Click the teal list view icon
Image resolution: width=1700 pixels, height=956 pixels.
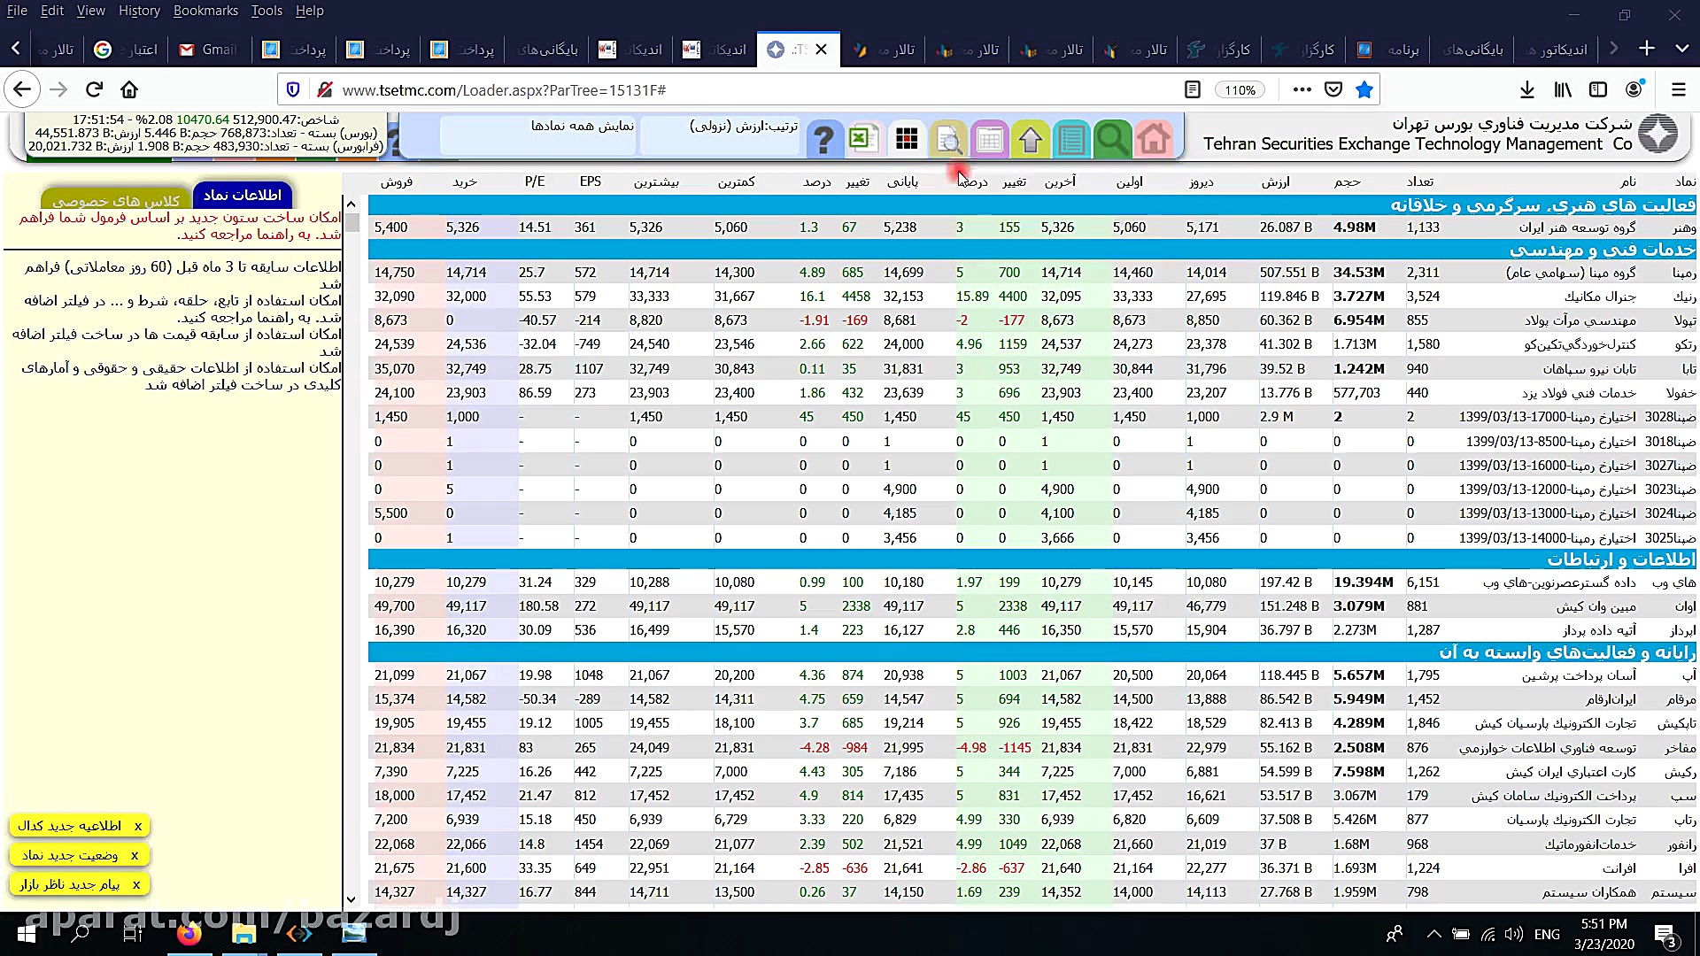pyautogui.click(x=1071, y=139)
